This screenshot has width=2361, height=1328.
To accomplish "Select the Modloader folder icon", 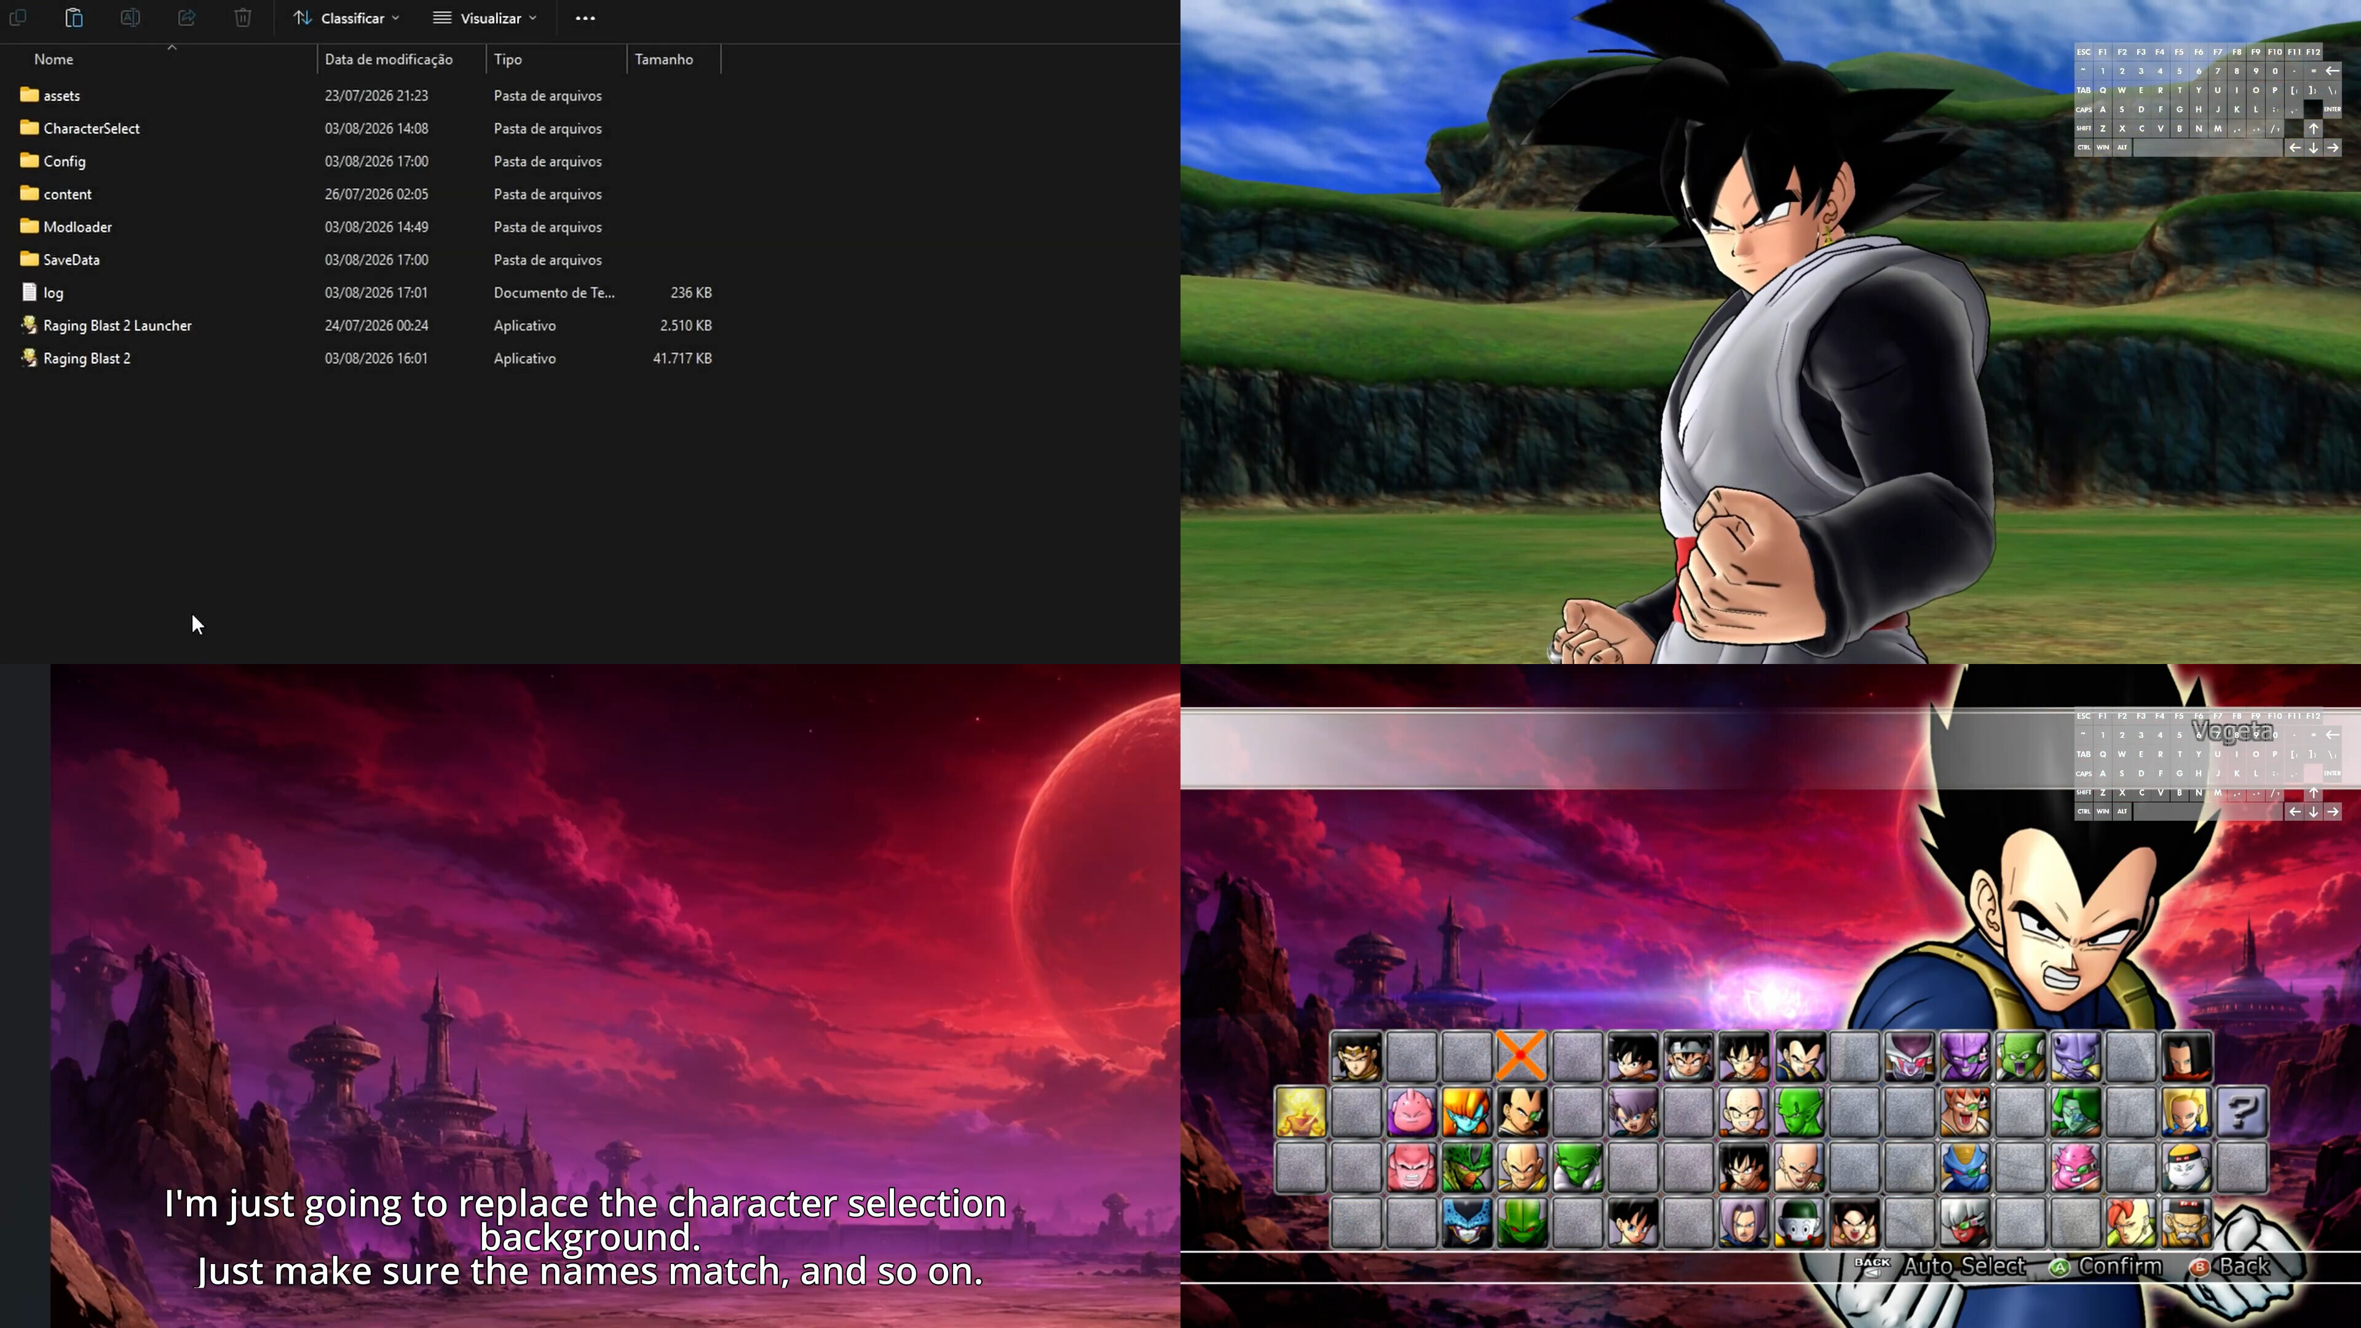I will point(30,226).
